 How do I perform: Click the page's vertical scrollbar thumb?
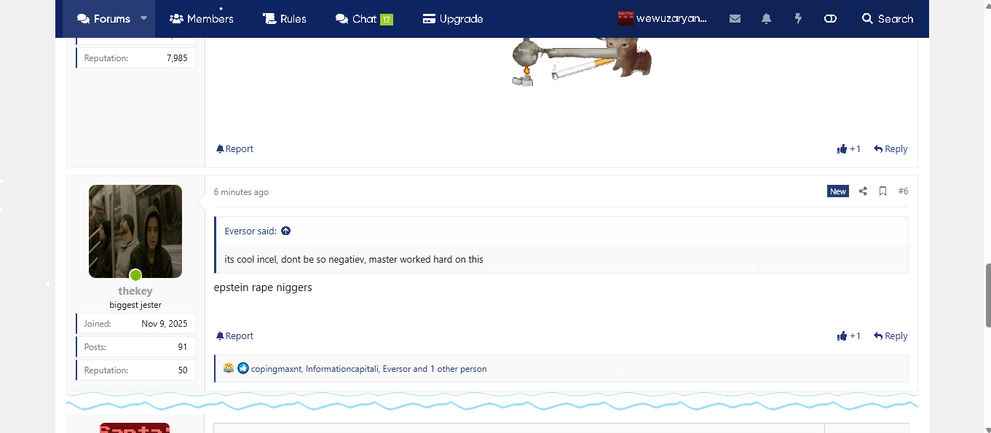click(987, 295)
